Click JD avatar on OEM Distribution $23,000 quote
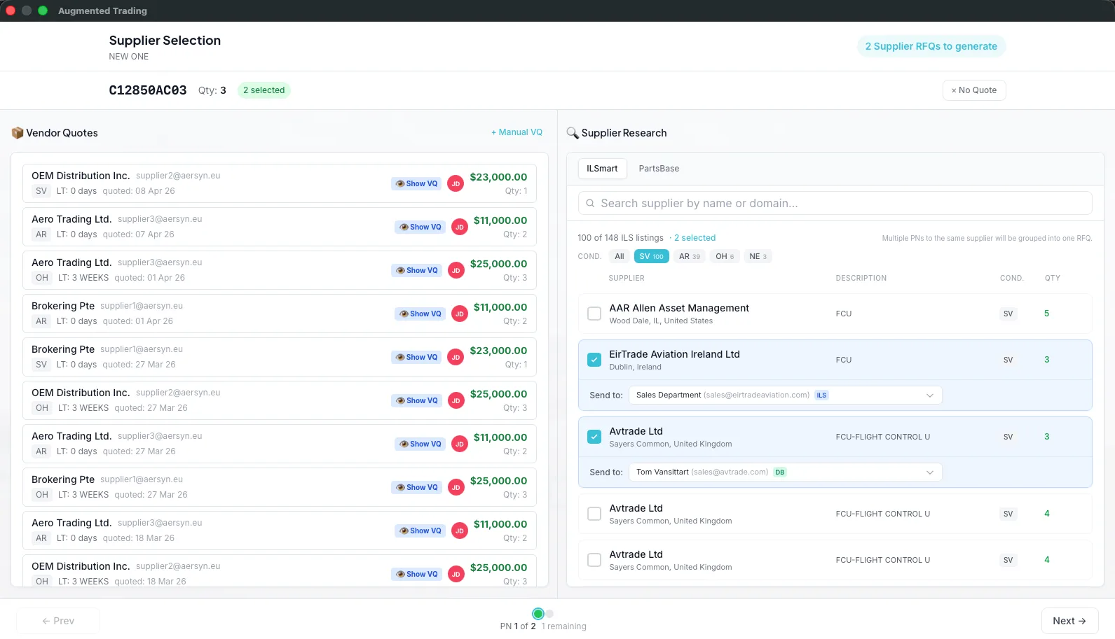The height and width of the screenshot is (639, 1115). 456,183
